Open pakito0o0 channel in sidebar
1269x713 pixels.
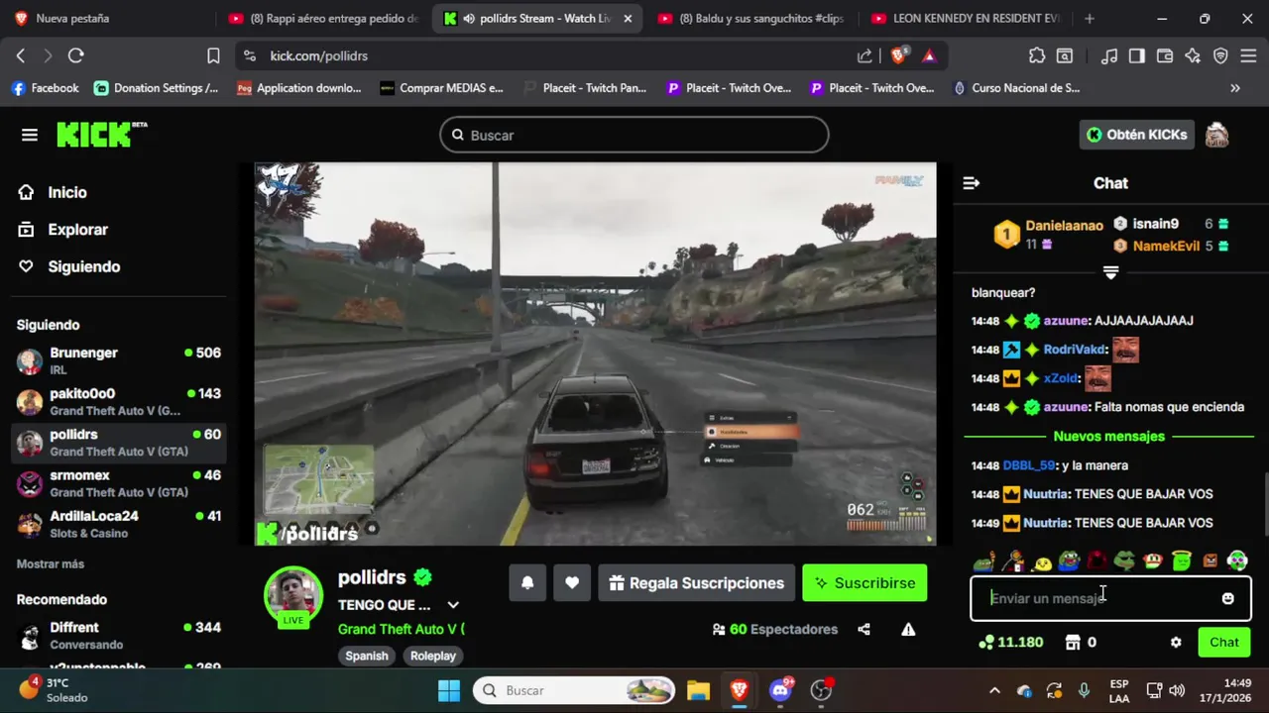click(119, 402)
